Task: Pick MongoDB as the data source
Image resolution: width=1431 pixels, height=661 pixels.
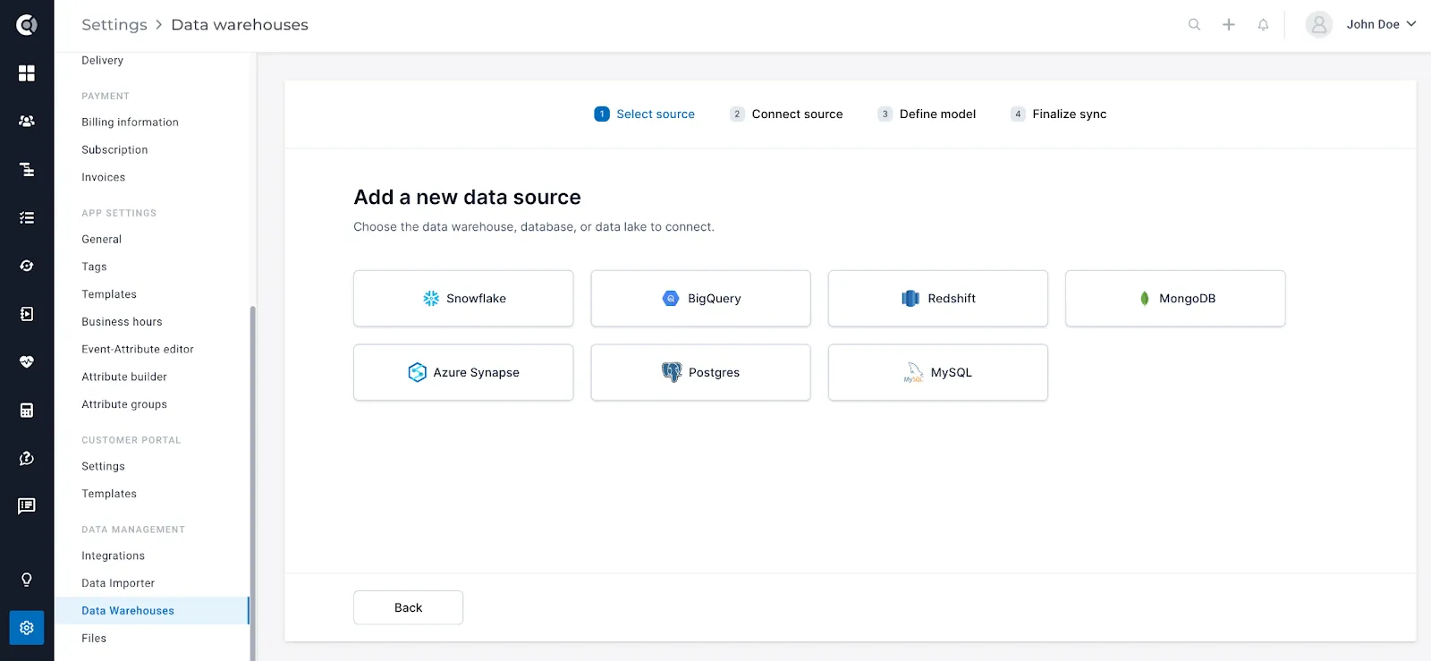Action: pos(1175,299)
